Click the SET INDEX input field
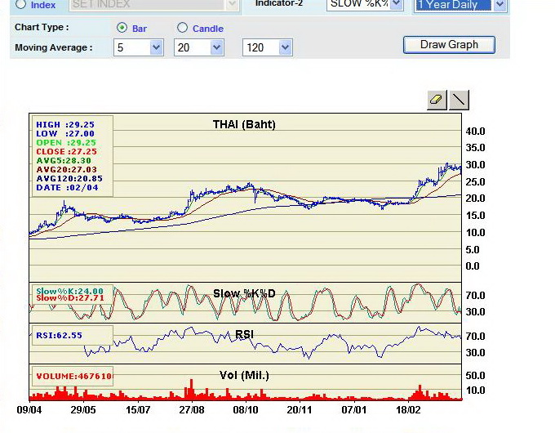Screen dimensions: 555x433 pos(147,4)
